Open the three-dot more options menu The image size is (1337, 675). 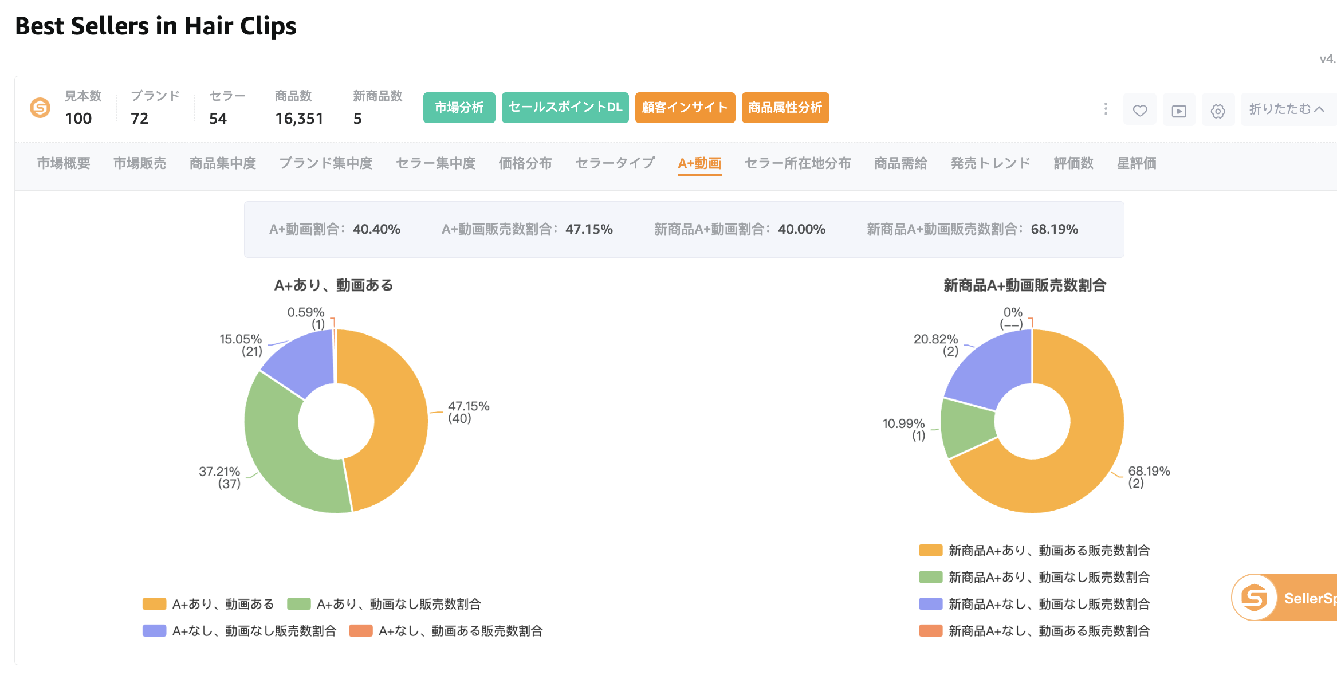tap(1106, 109)
